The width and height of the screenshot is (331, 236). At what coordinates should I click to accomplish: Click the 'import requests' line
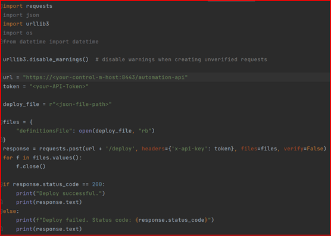(x=27, y=6)
